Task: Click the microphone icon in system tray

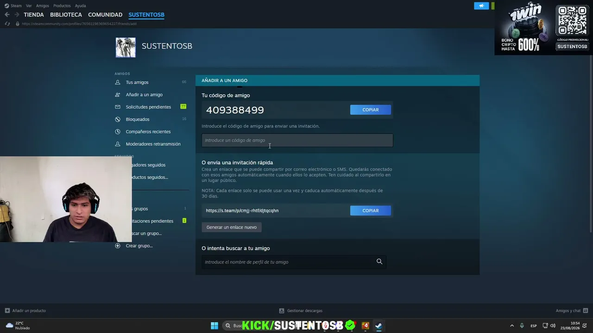Action: point(522,326)
